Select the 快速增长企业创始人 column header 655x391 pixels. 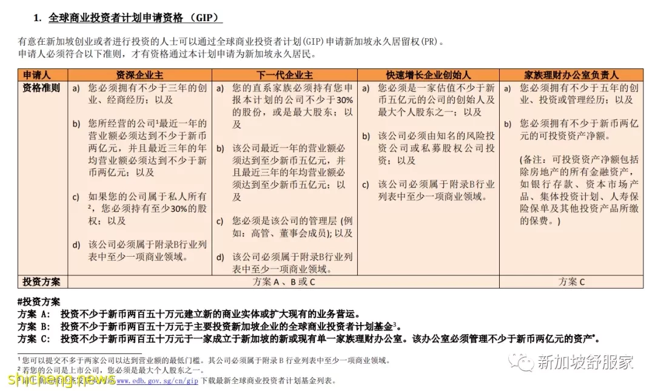(x=428, y=75)
